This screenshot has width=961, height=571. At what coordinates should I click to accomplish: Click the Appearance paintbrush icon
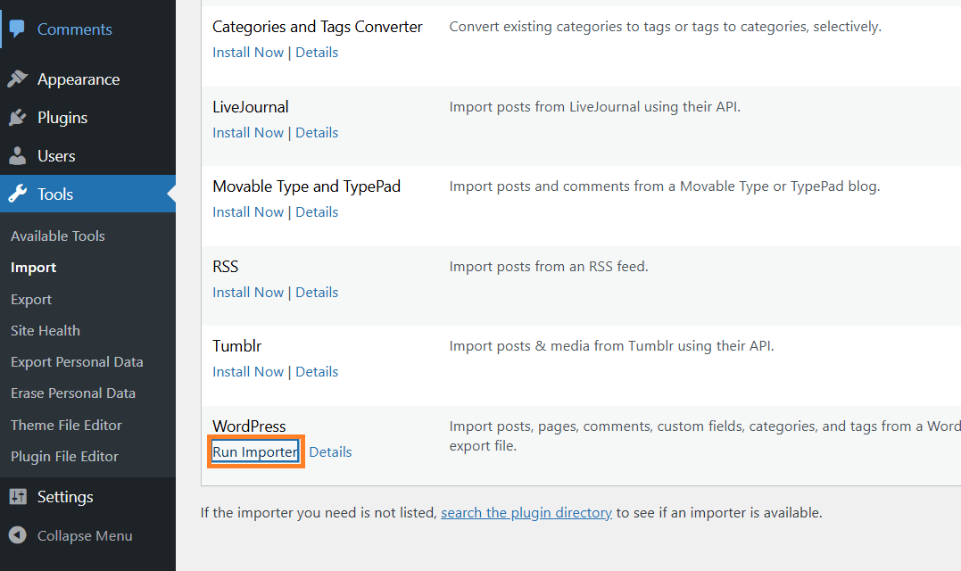[17, 79]
